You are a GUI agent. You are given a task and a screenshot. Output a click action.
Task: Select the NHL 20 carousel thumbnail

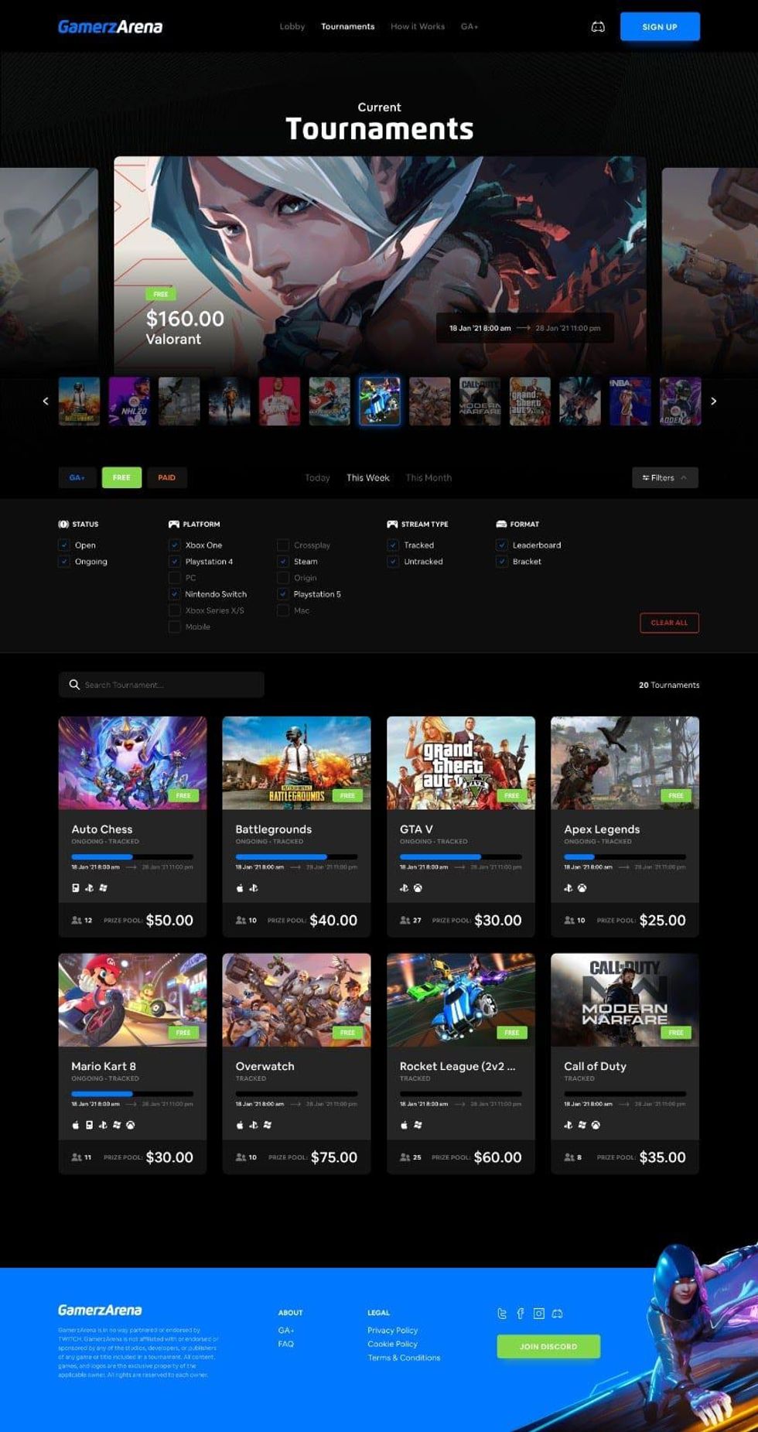click(x=129, y=402)
